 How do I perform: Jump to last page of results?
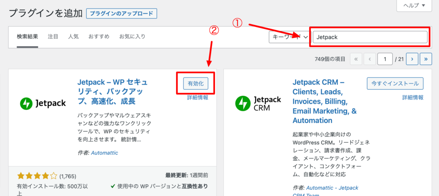(x=426, y=59)
